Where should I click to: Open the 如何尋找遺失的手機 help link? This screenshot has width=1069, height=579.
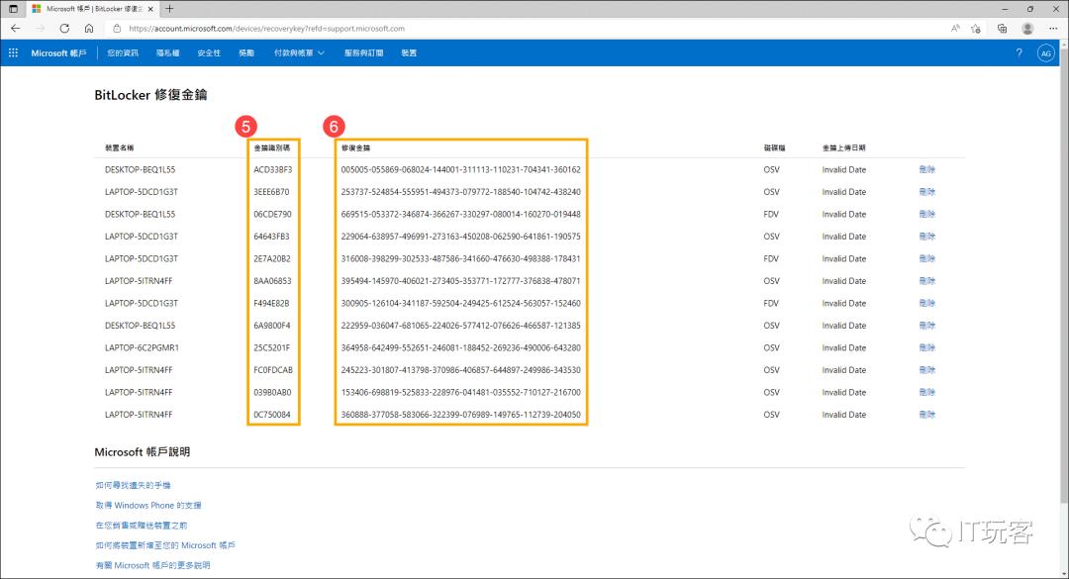pyautogui.click(x=133, y=485)
